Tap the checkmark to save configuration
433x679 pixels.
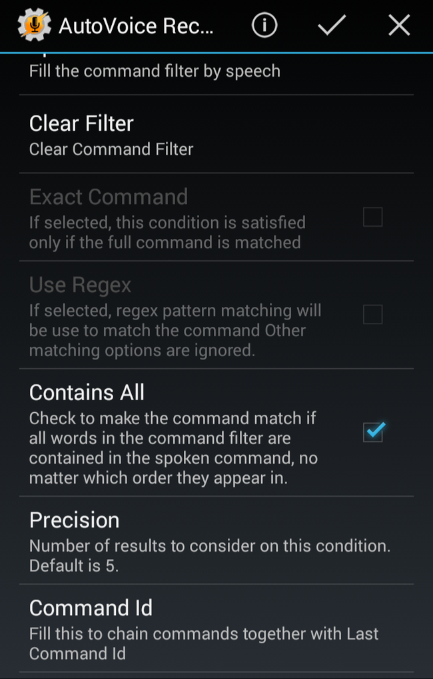[x=331, y=25]
